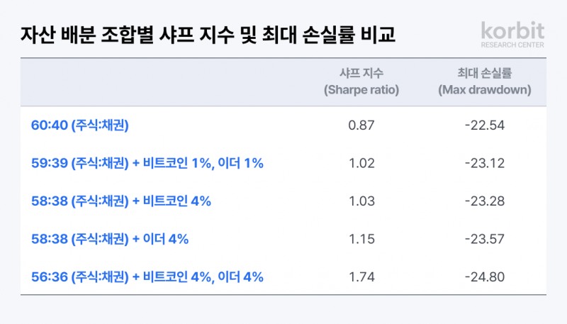This screenshot has height=324, width=567.
Task: Pick the Sharpe ratio value 1.74
Action: (361, 276)
